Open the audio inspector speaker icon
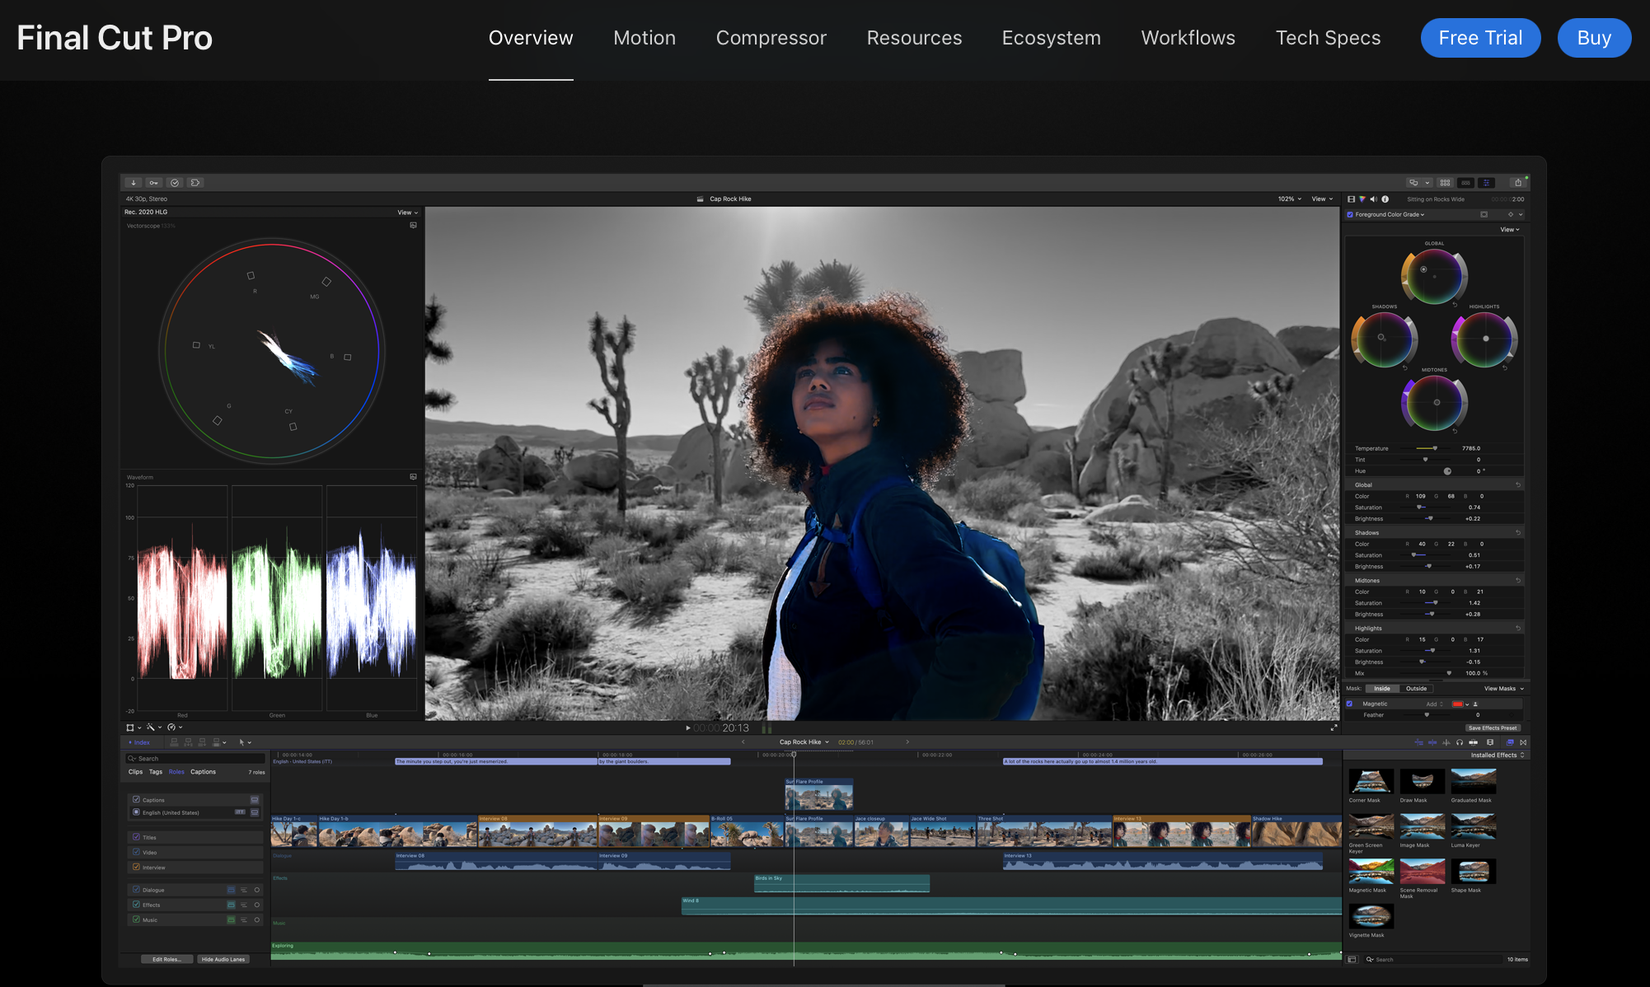This screenshot has height=987, width=1650. coord(1373,199)
